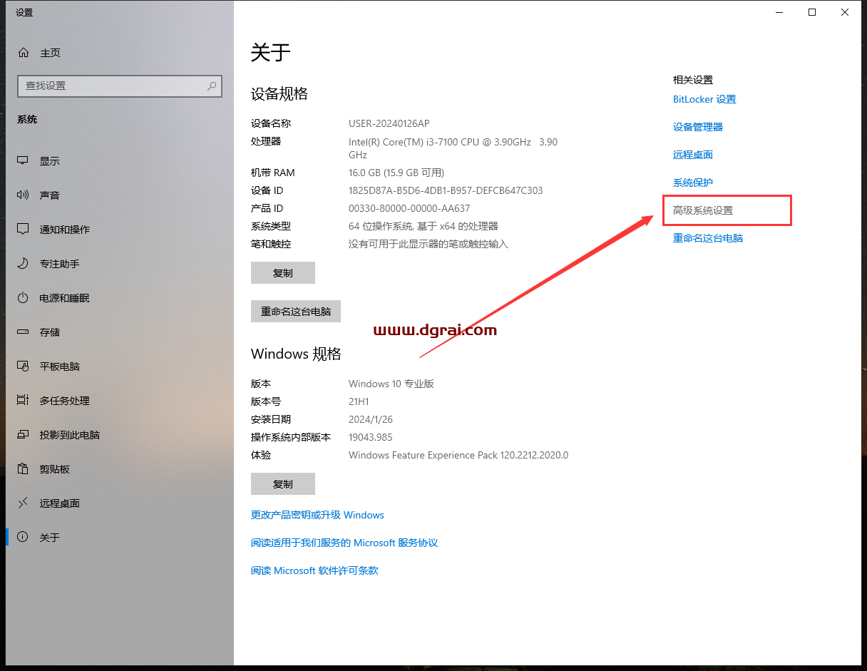Open 远程桌面 link under 相关设置
This screenshot has width=867, height=671.
pos(693,155)
